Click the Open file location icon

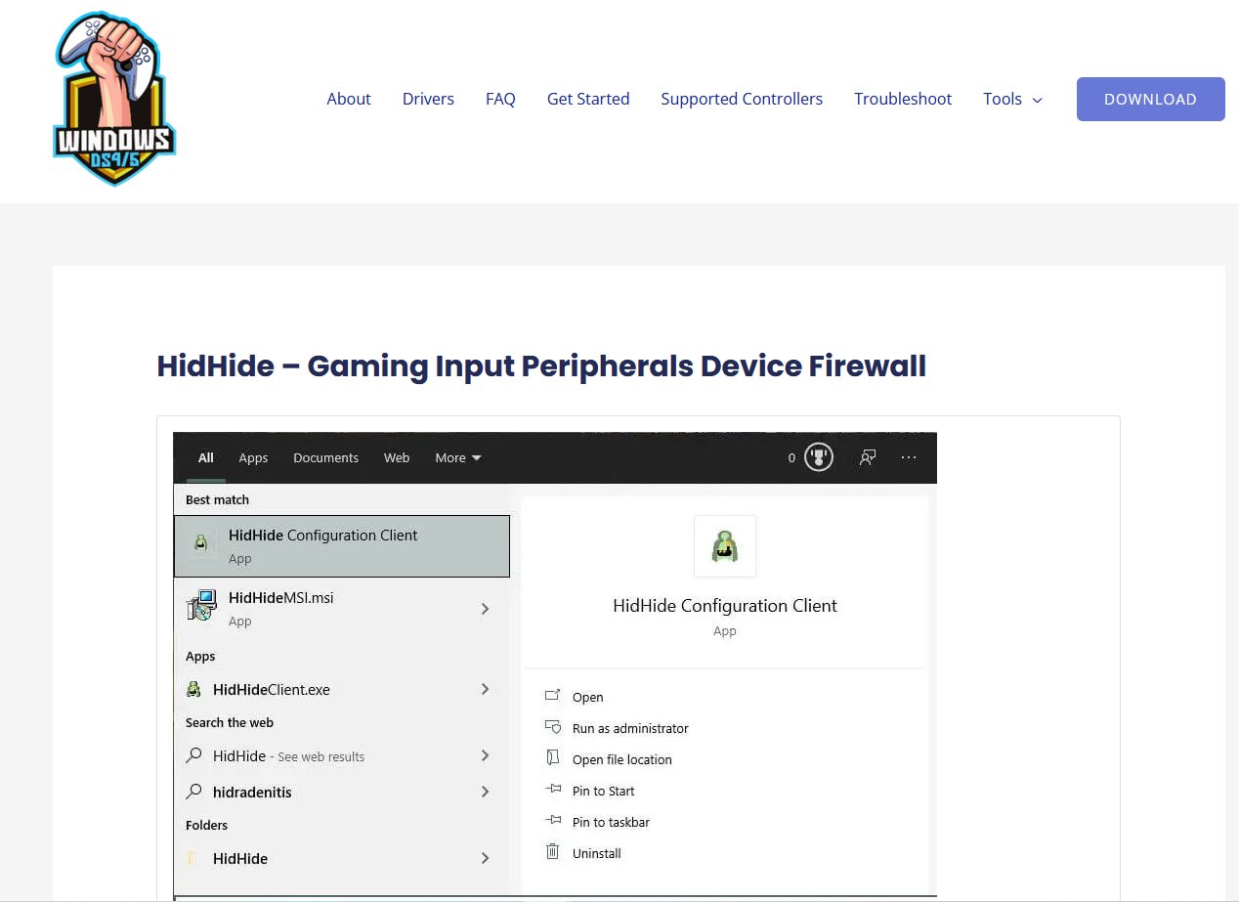coord(553,758)
